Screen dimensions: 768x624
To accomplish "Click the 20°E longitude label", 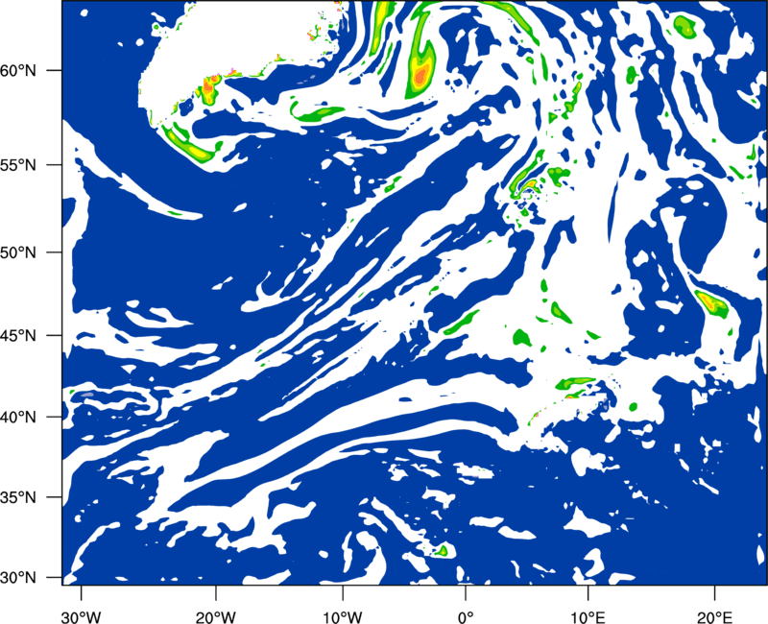I will [x=714, y=616].
